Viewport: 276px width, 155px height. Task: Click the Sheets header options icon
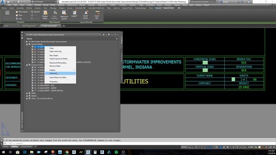[x=117, y=39]
